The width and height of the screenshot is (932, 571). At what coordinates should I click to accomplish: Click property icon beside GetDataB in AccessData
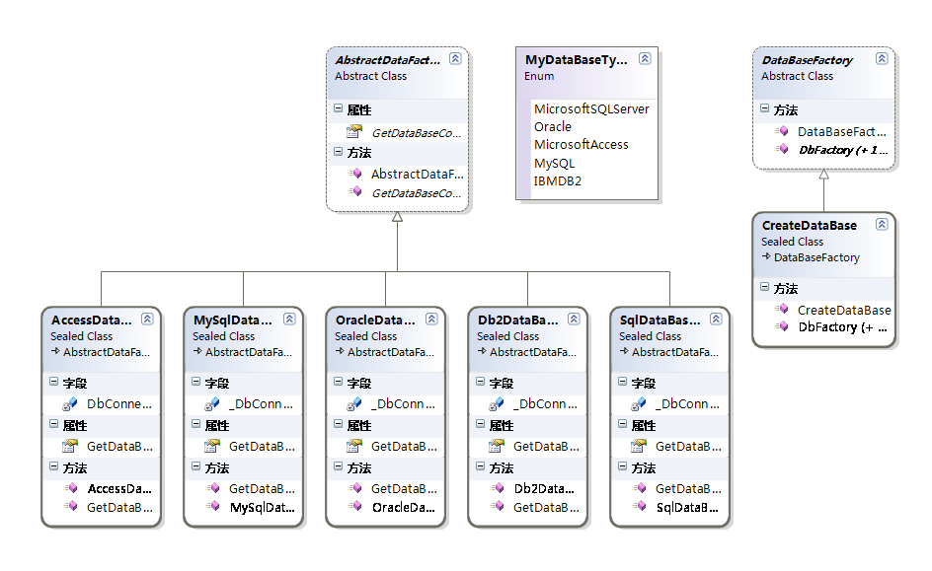tap(70, 445)
